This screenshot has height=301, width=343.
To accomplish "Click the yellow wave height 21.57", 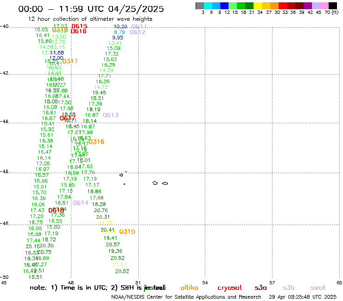I will tap(120, 264).
